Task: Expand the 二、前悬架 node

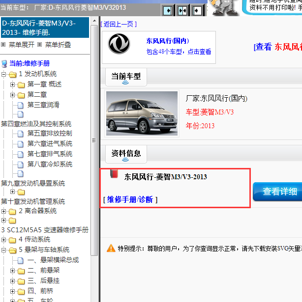Action: [x=13, y=271]
